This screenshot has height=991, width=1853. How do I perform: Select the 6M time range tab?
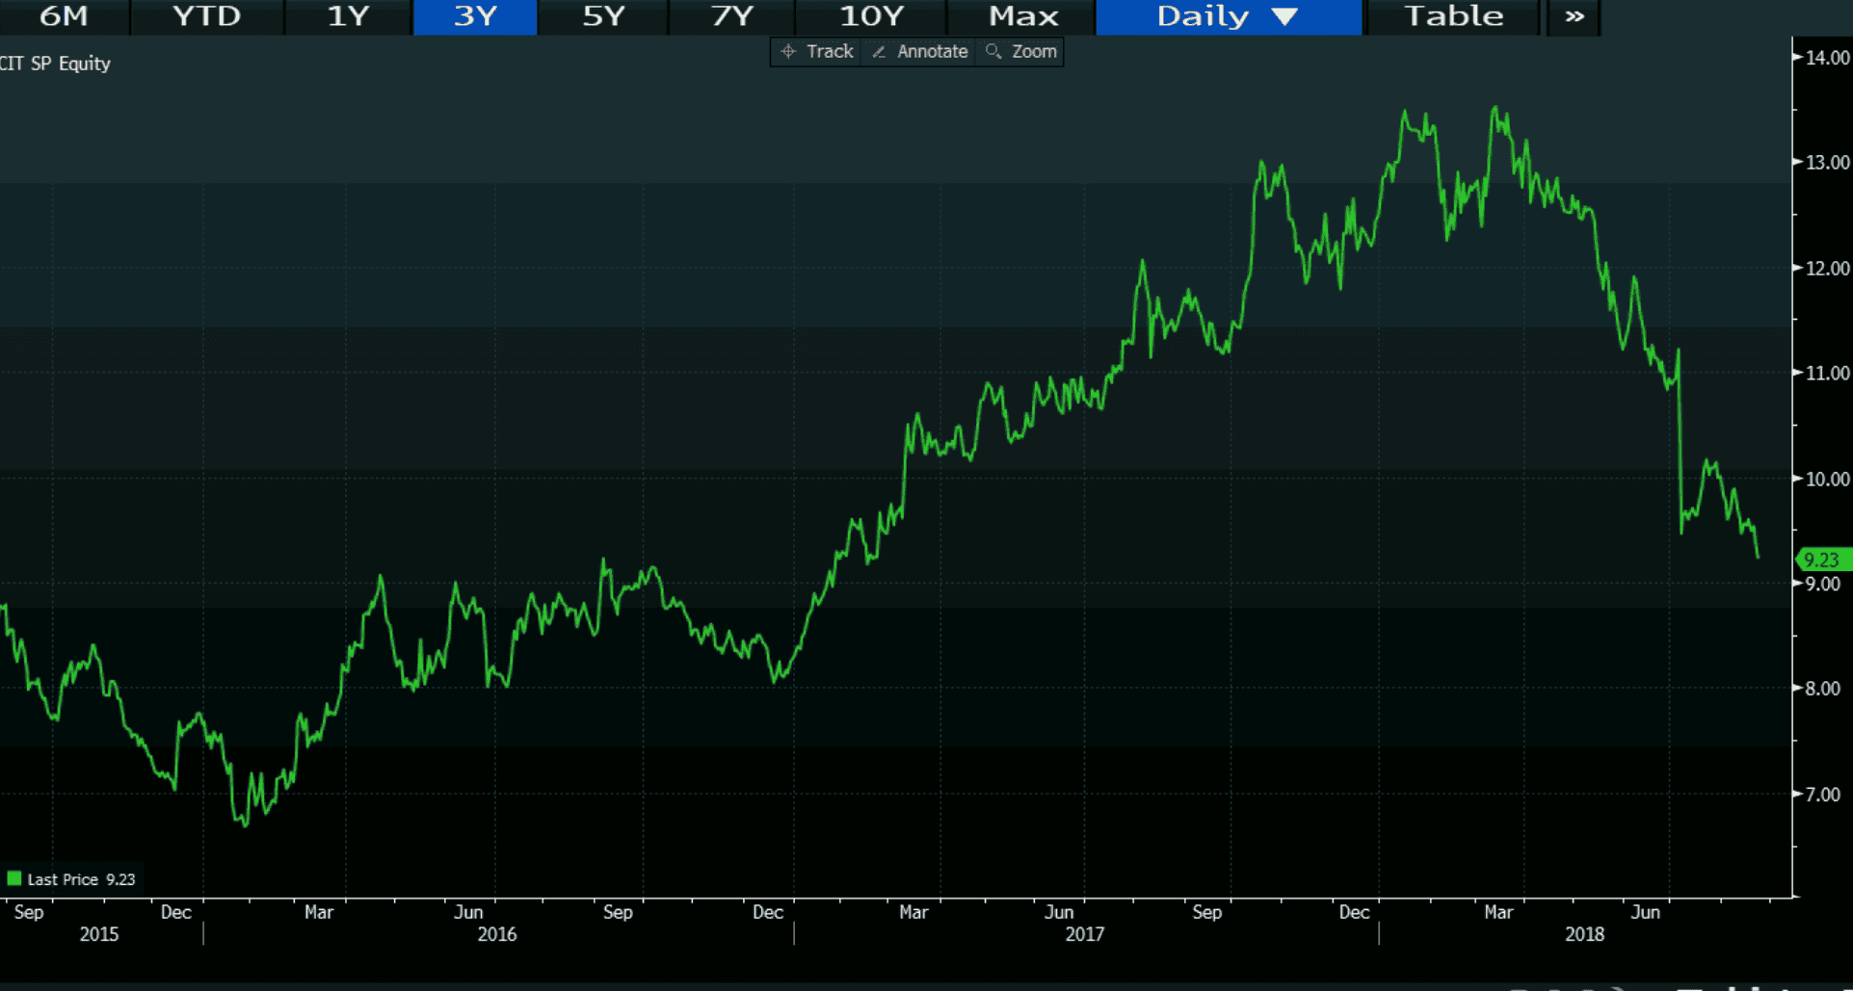click(x=64, y=16)
